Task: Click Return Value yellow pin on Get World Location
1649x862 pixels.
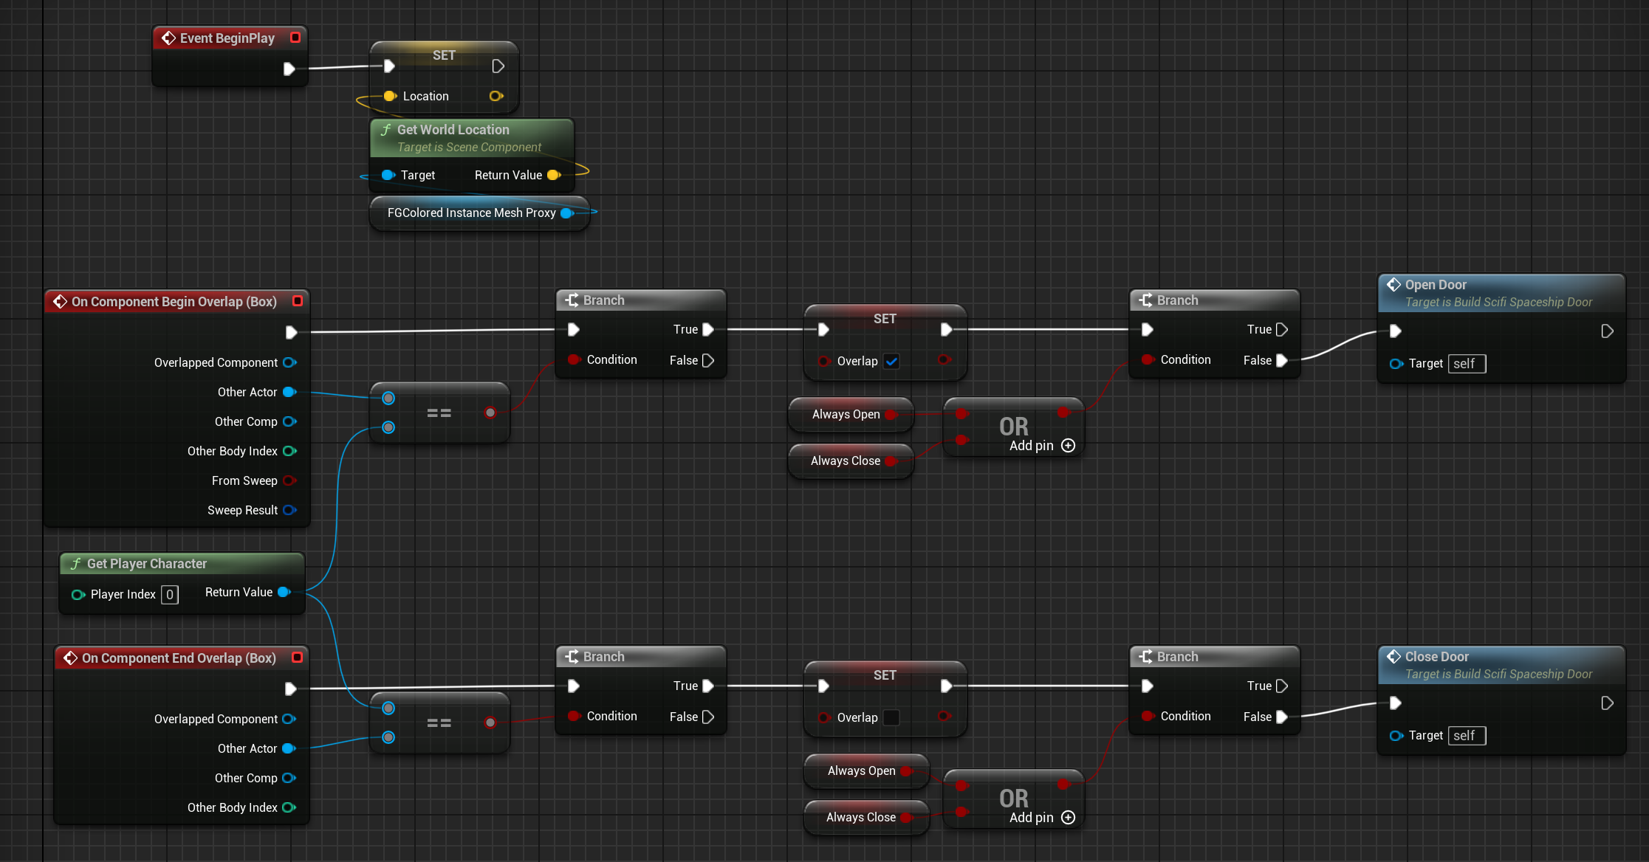Action: click(553, 176)
